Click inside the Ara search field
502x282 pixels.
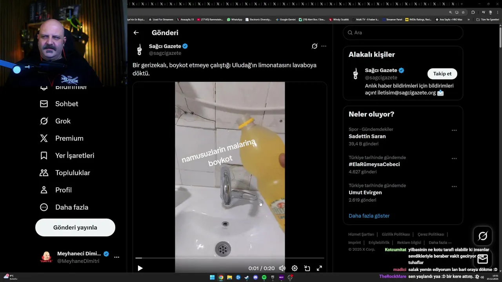click(x=403, y=33)
